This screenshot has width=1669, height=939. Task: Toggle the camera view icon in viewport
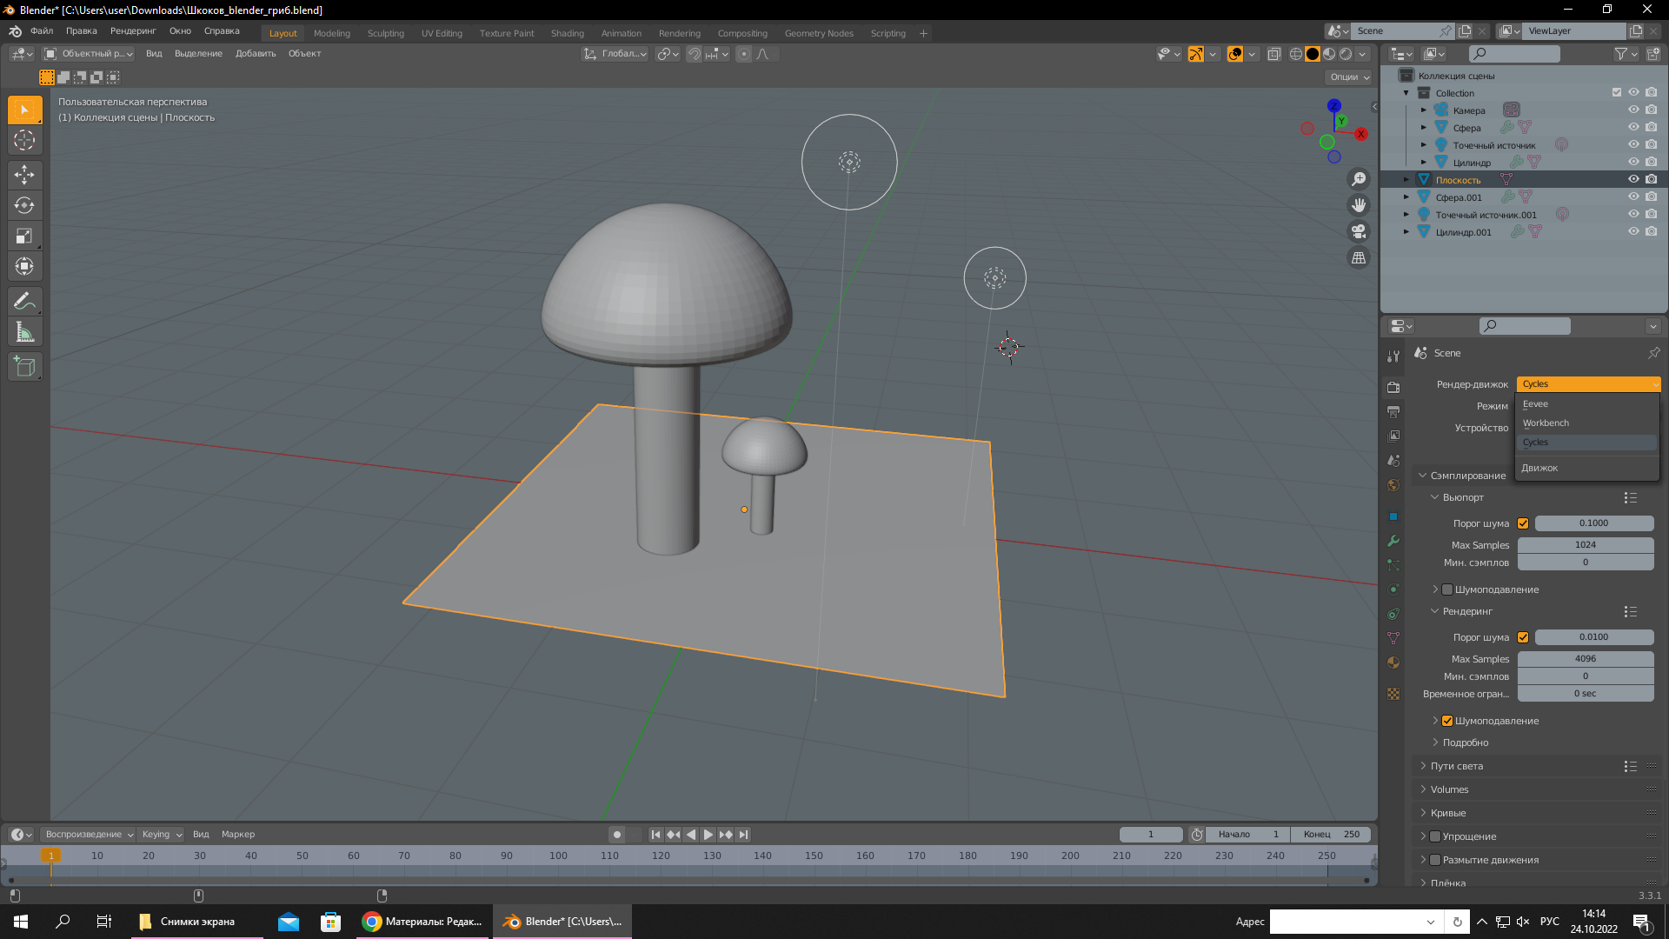coord(1359,231)
